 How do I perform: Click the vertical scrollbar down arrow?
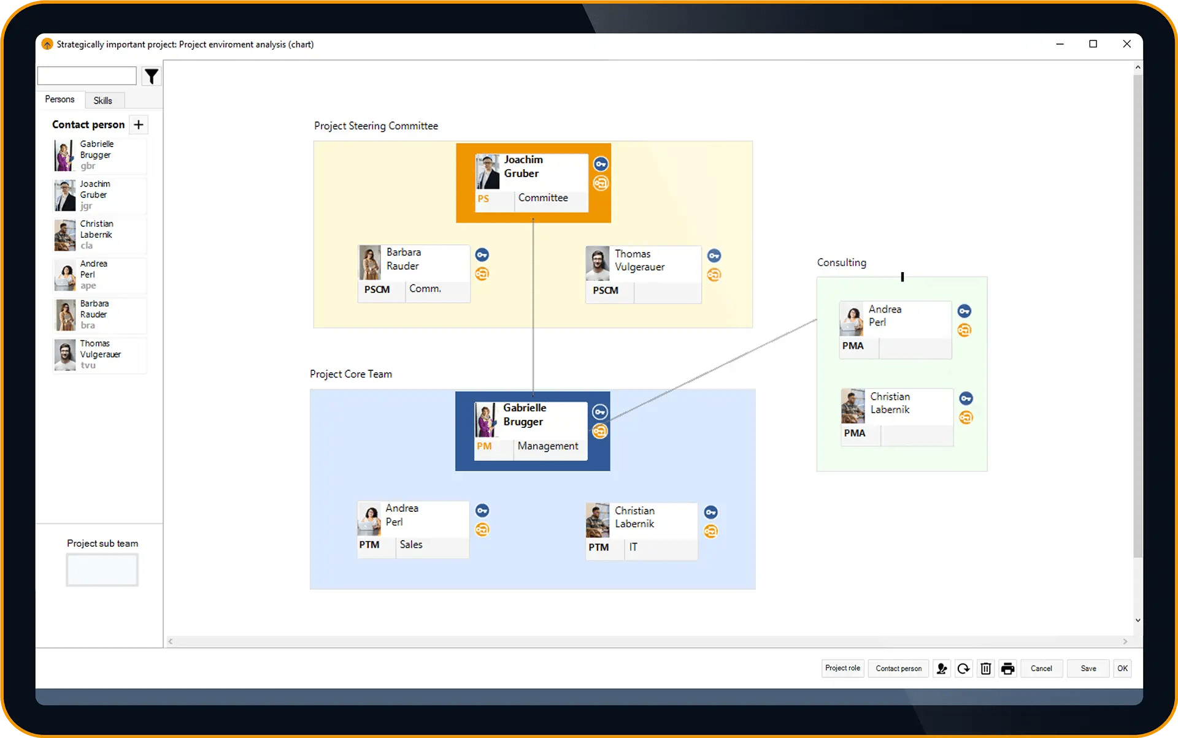click(x=1138, y=620)
